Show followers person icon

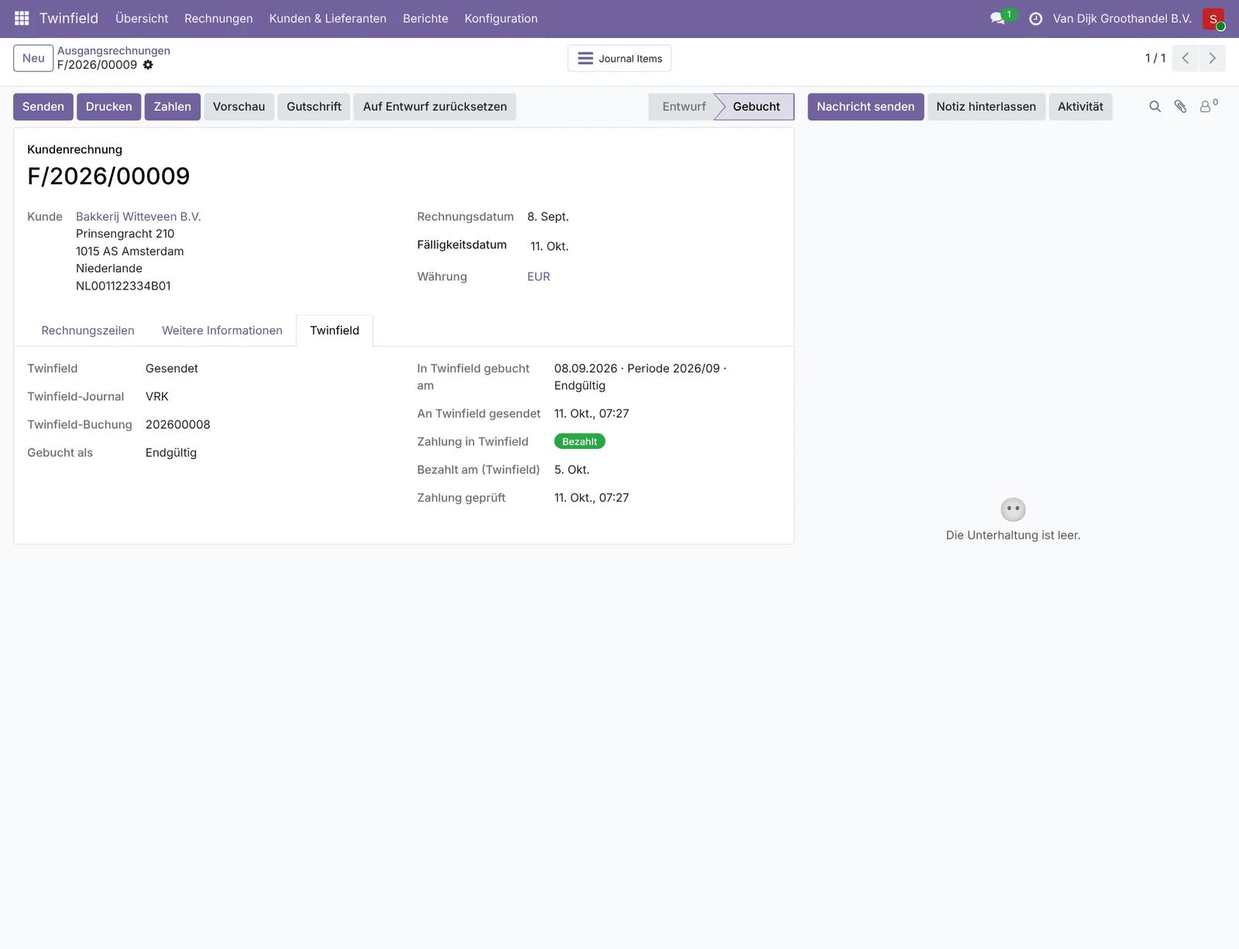1208,106
